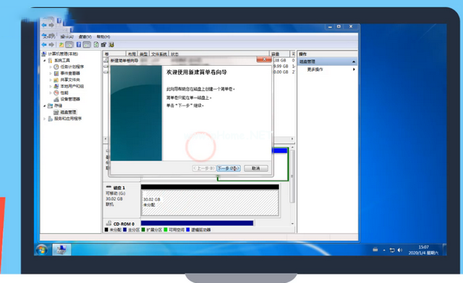Image resolution: width=463 pixels, height=283 pixels.
Task: Click the Windows Start orb
Action: click(42, 250)
